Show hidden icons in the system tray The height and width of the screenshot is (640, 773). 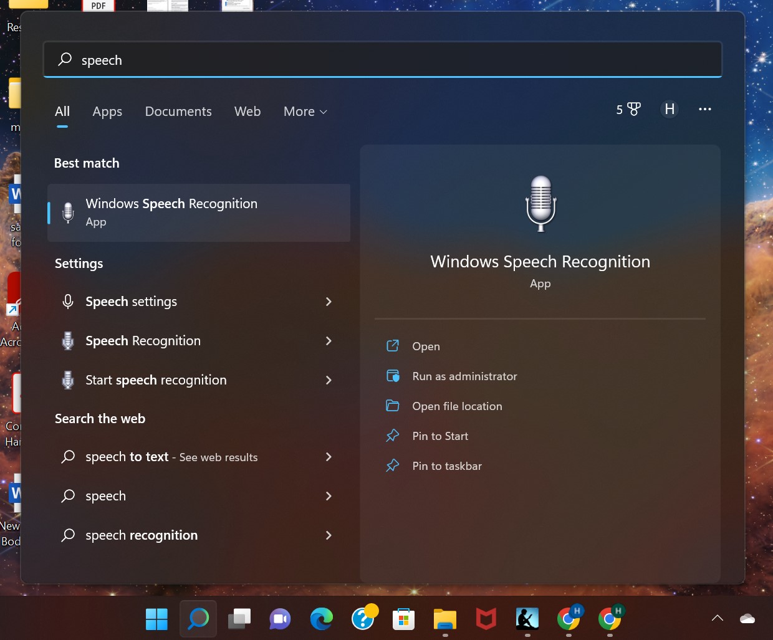716,619
